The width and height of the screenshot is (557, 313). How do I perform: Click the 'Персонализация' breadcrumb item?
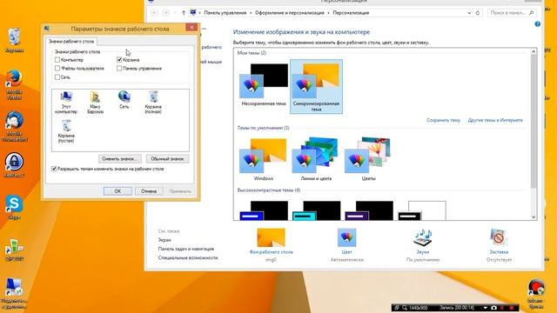tap(351, 13)
